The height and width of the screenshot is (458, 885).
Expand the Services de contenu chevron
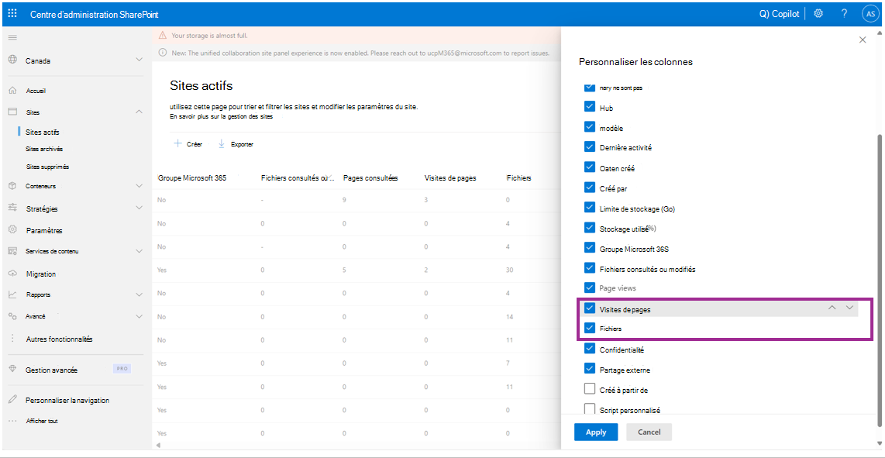(139, 251)
